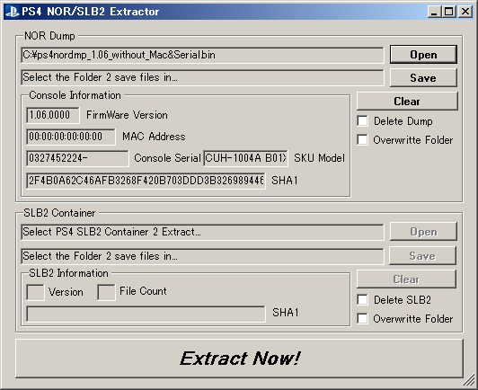Click the NOR dump file path field

(202, 55)
